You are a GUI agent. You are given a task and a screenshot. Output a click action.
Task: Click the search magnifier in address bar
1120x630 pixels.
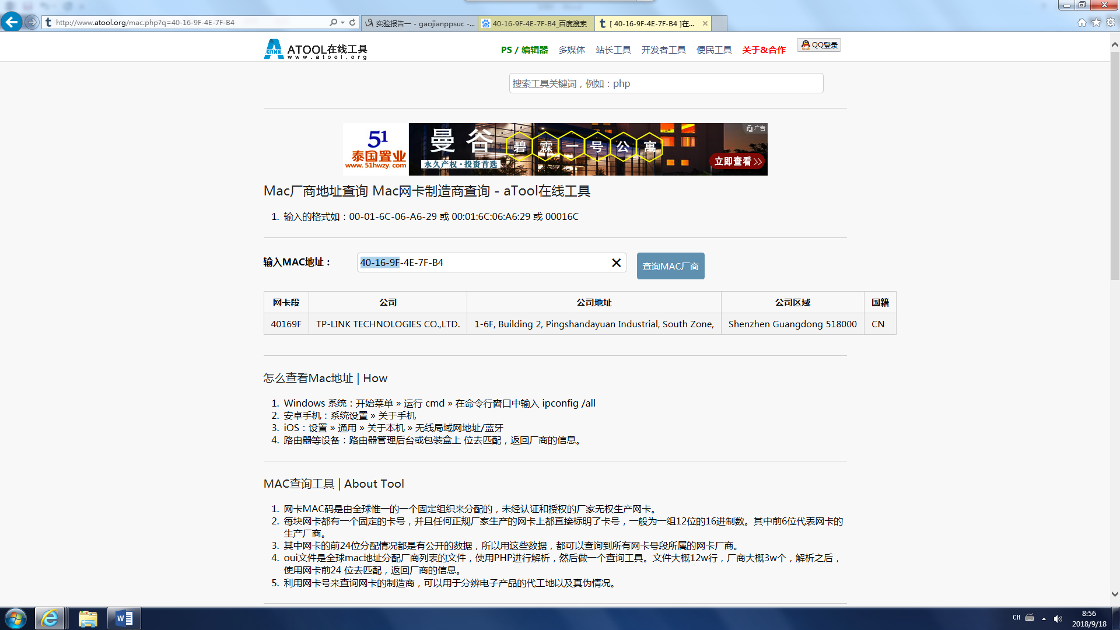click(x=333, y=22)
